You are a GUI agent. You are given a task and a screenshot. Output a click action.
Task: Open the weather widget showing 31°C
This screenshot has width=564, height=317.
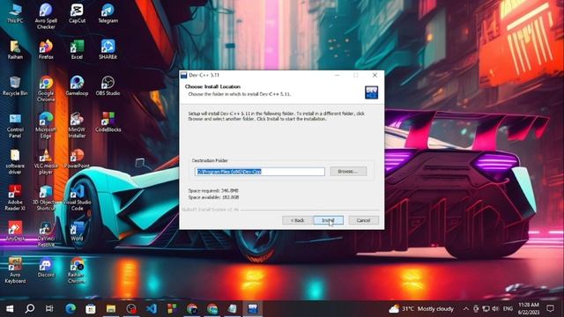coord(421,309)
